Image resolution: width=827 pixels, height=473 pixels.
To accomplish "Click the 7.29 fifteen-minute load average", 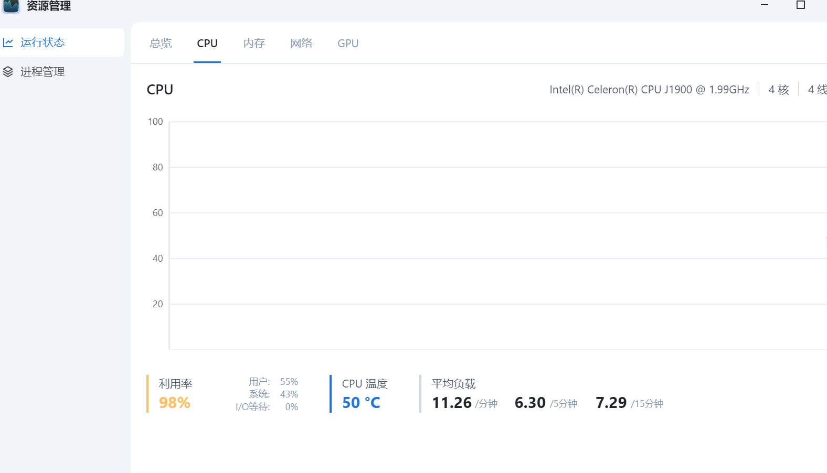I will point(611,403).
